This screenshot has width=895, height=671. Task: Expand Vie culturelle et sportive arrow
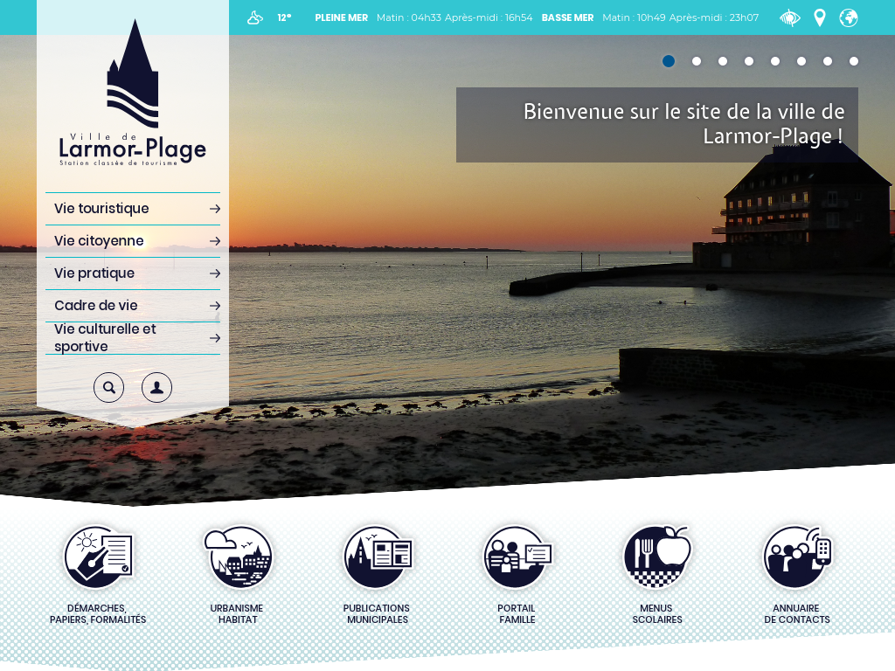coord(215,338)
